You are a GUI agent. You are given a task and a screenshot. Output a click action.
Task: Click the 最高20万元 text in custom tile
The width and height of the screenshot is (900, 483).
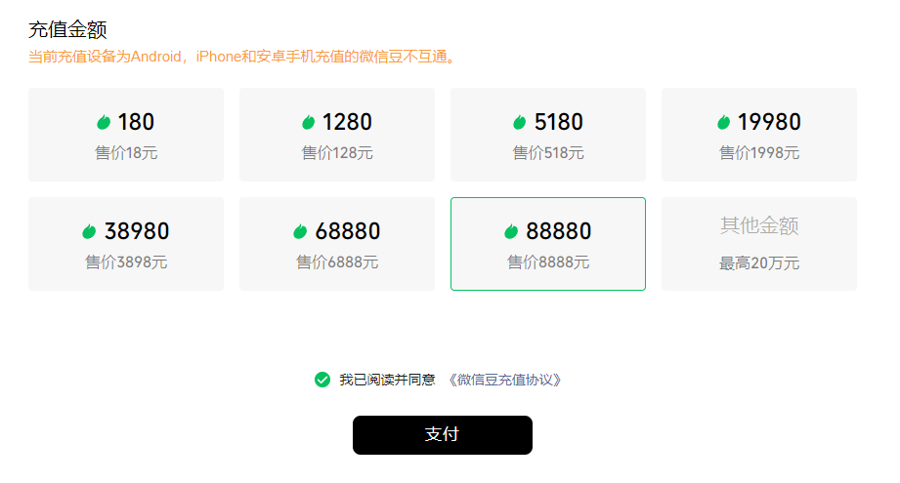point(759,263)
